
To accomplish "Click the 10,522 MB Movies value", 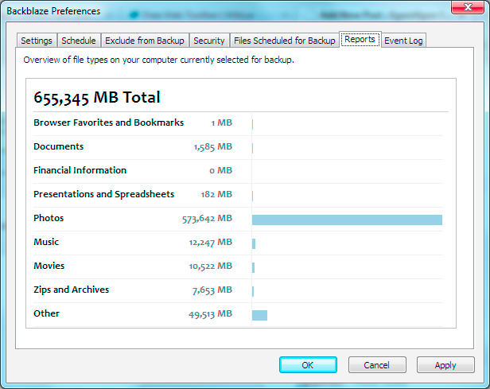I will pyautogui.click(x=211, y=266).
